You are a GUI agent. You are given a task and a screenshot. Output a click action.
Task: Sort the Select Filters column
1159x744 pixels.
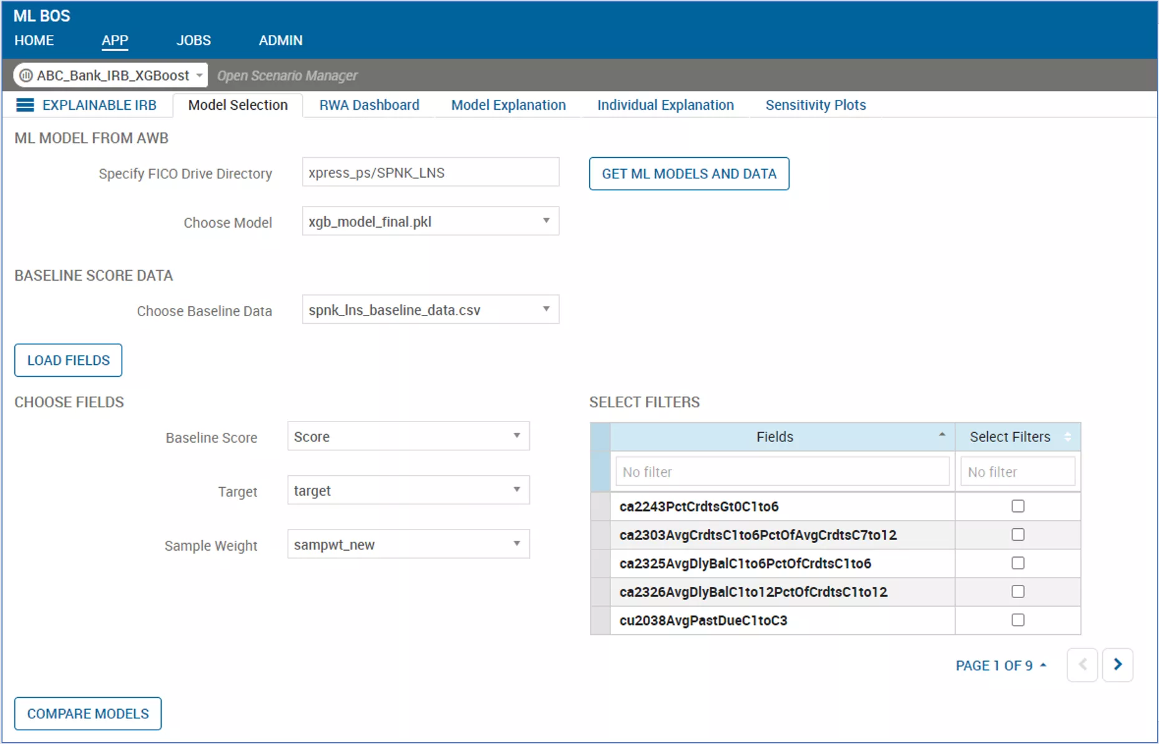click(1068, 437)
